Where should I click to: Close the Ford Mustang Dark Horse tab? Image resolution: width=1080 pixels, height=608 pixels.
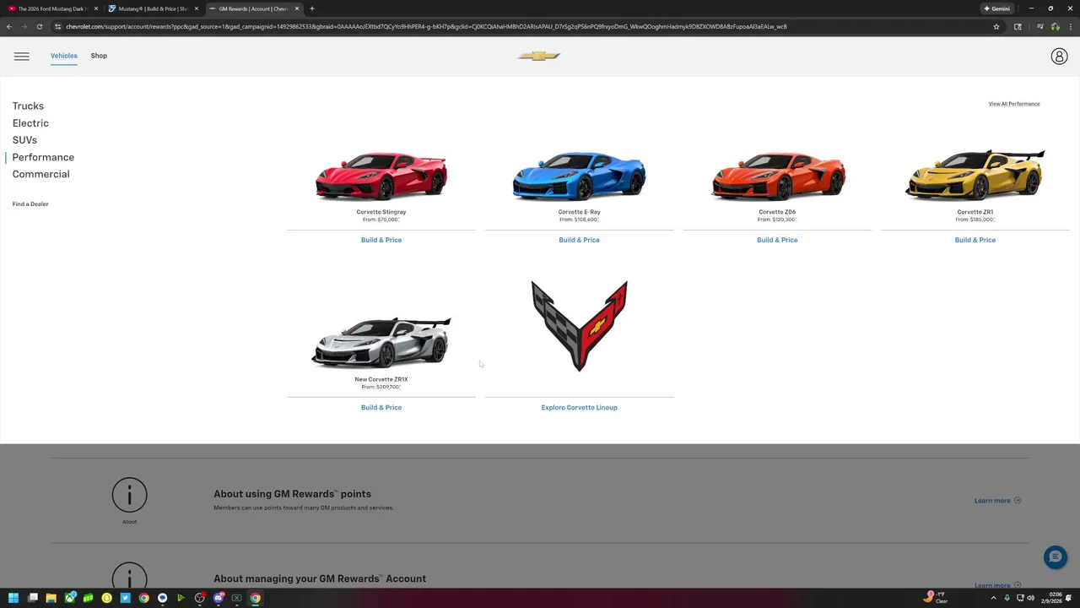(95, 8)
